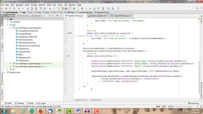203x114 pixels.
Task: Expand the manifests folder
Action: click(8, 22)
